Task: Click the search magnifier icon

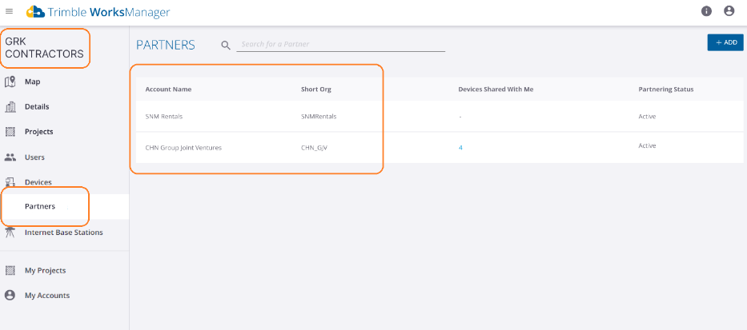Action: click(226, 46)
